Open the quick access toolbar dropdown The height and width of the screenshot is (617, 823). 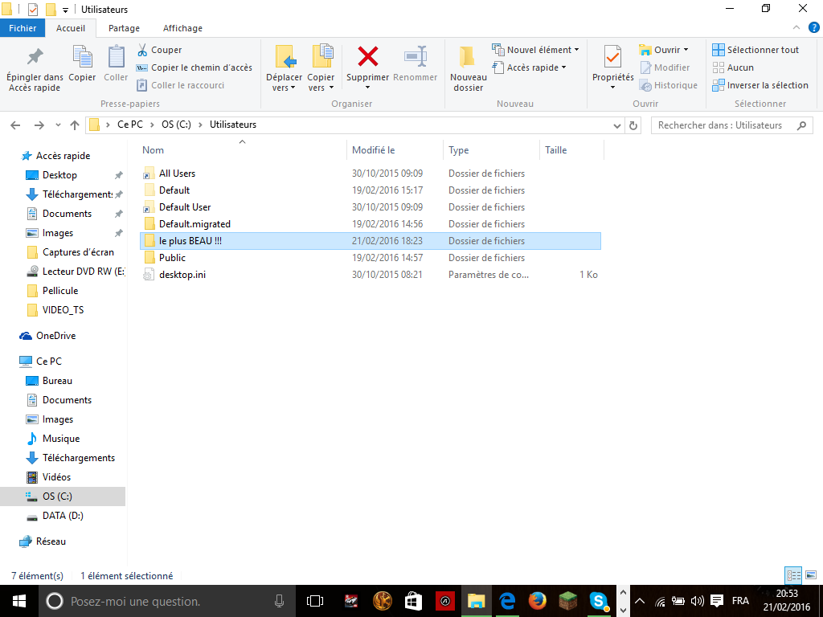[x=65, y=10]
